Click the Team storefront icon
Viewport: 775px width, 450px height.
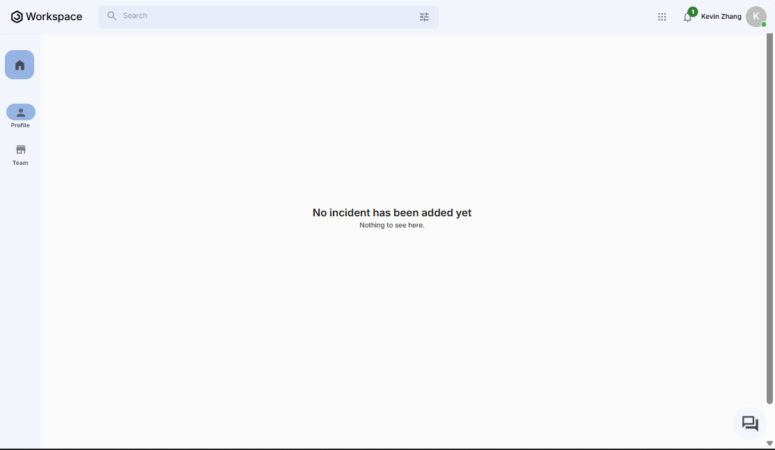20,150
